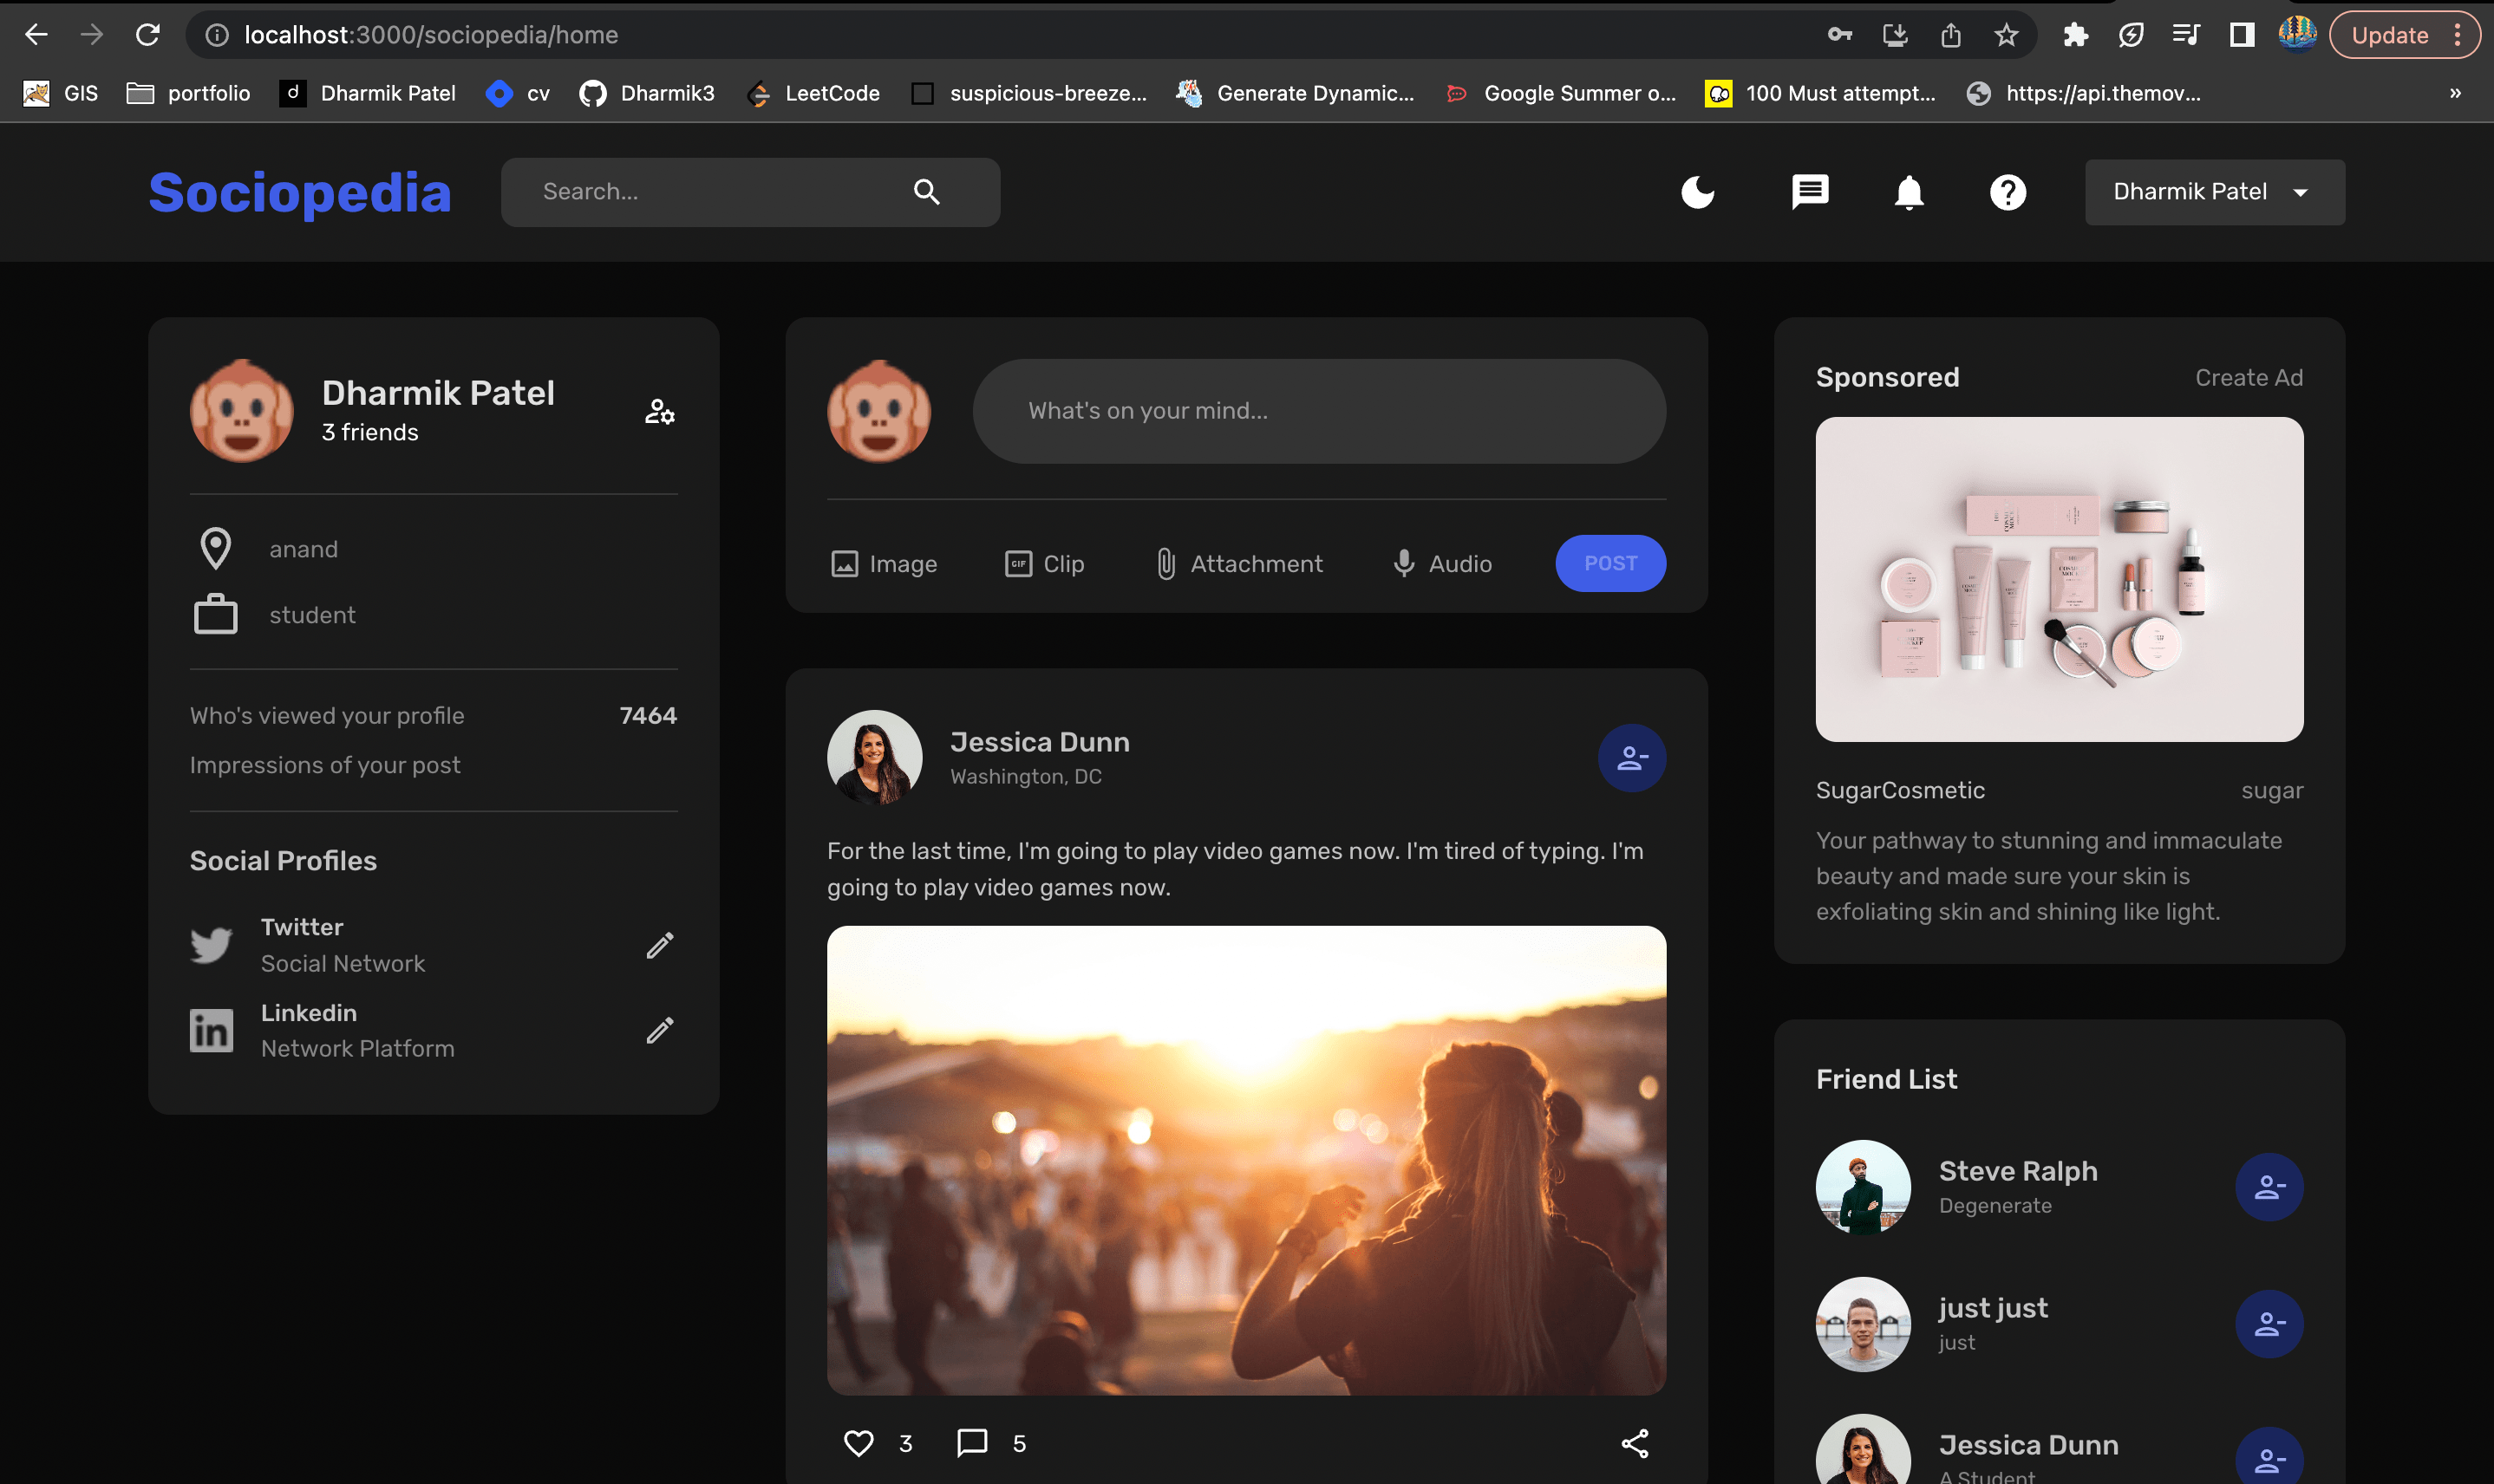The height and width of the screenshot is (1484, 2494).
Task: Show more bookmarks via the chevron
Action: (x=2454, y=93)
